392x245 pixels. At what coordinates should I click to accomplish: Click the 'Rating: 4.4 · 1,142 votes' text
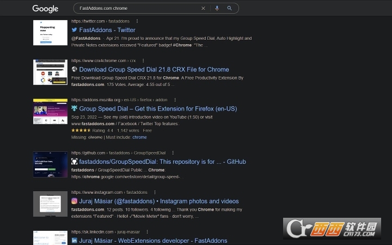(x=115, y=131)
